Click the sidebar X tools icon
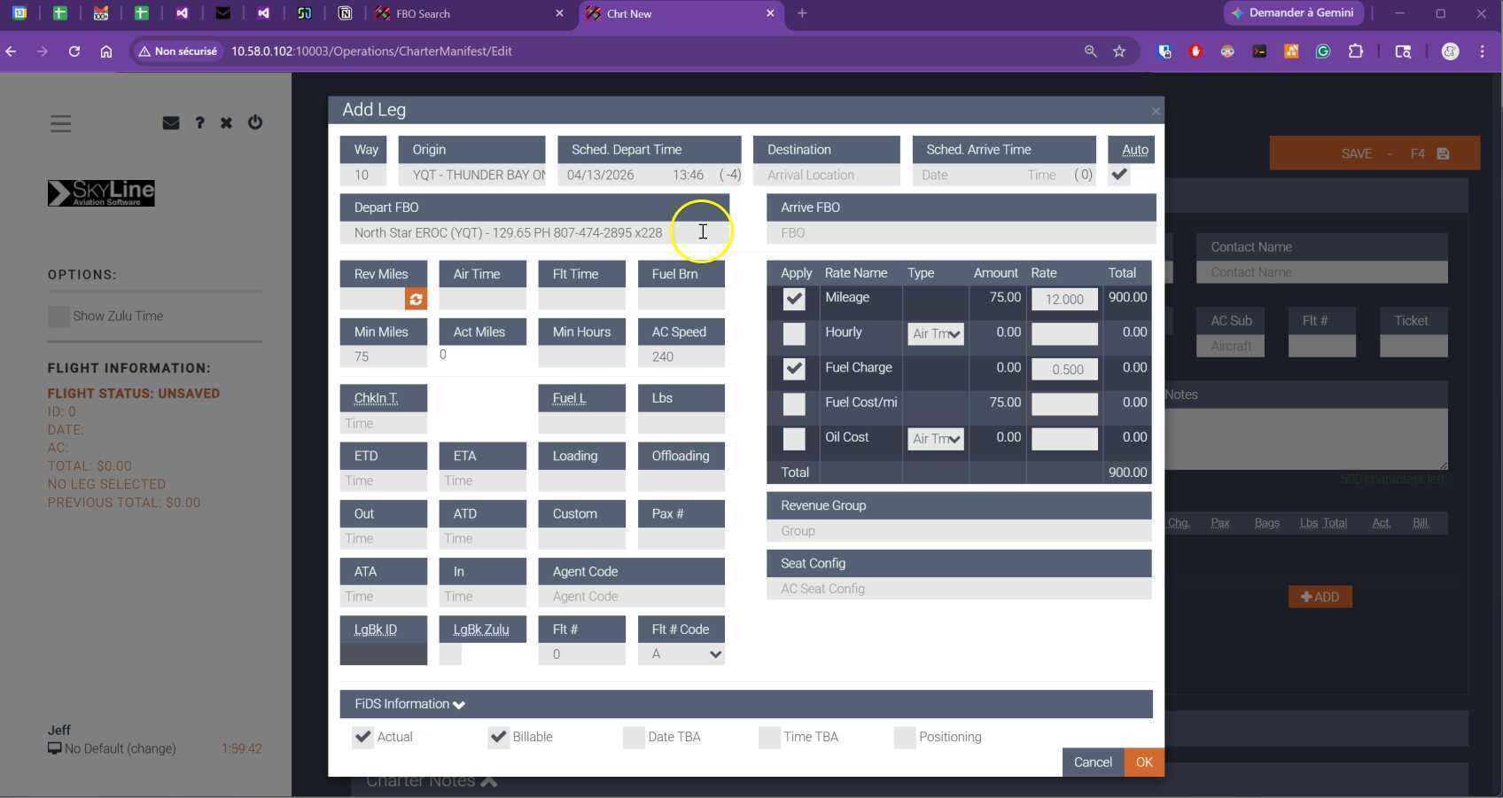Image resolution: width=1503 pixels, height=798 pixels. (x=227, y=122)
